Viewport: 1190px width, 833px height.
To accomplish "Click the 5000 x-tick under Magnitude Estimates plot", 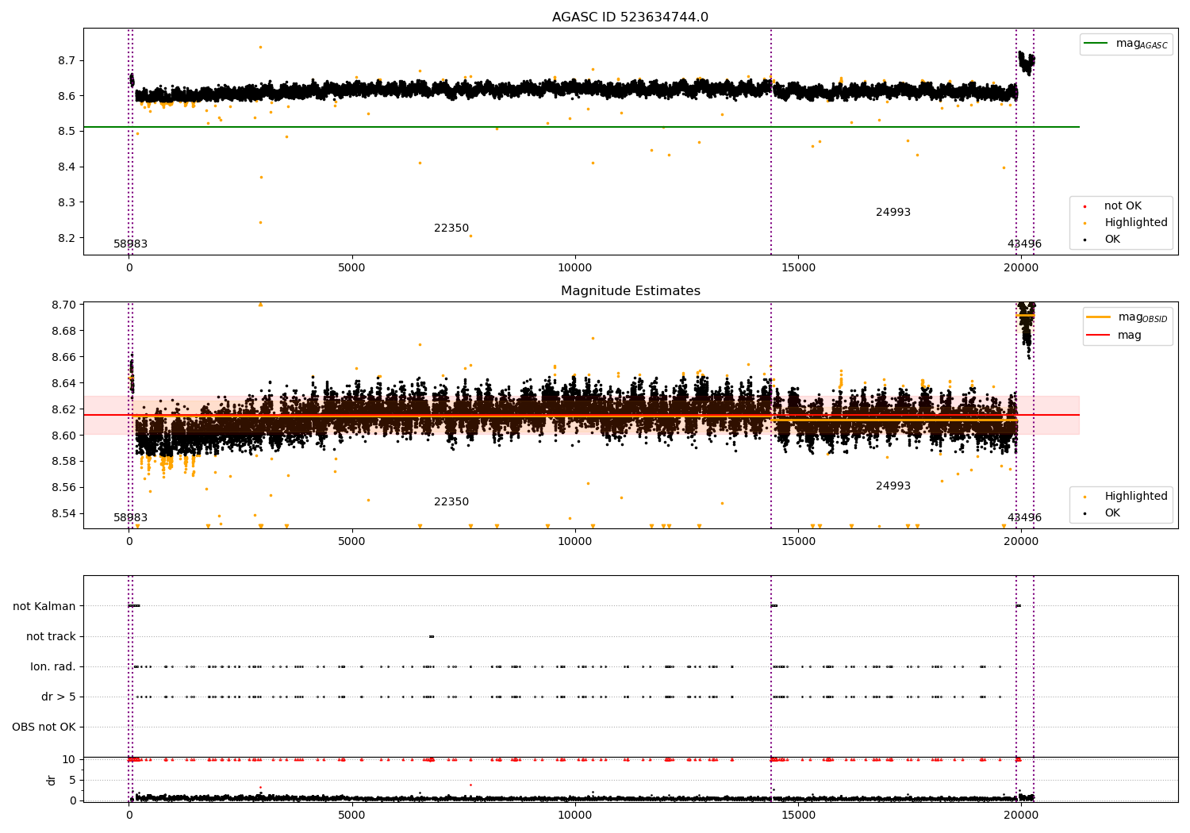I will click(x=352, y=542).
